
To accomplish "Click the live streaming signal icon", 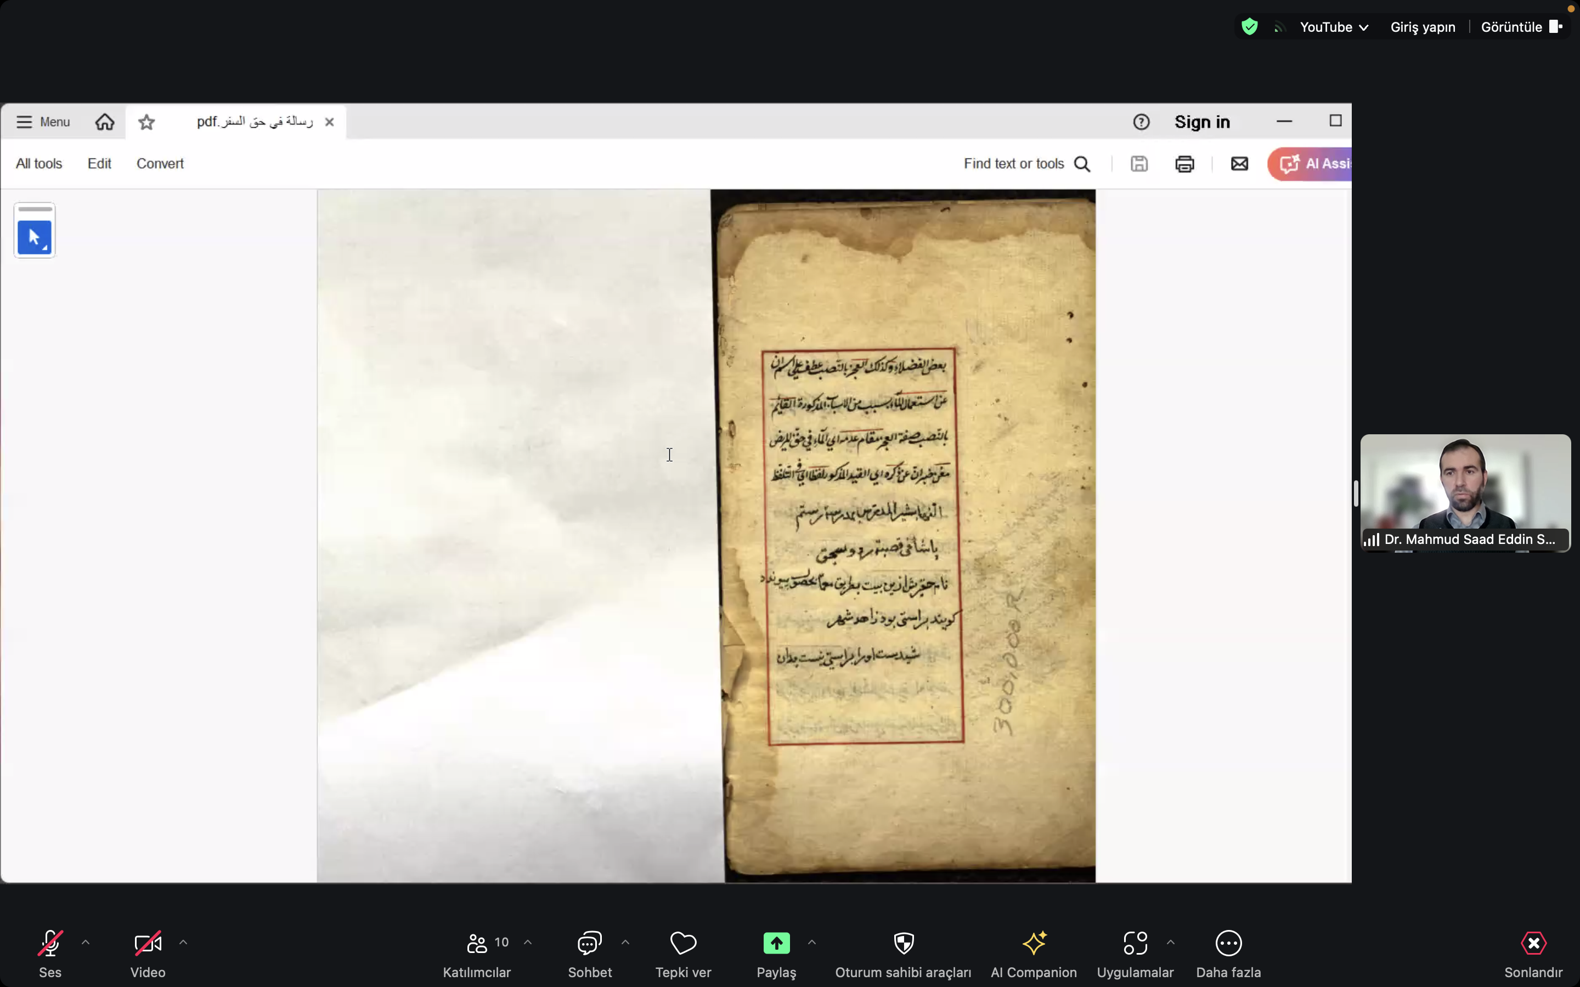I will pos(1279,27).
